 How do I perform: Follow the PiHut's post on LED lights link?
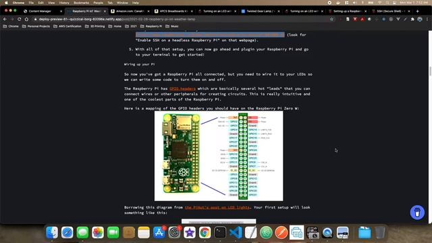[x=217, y=207]
